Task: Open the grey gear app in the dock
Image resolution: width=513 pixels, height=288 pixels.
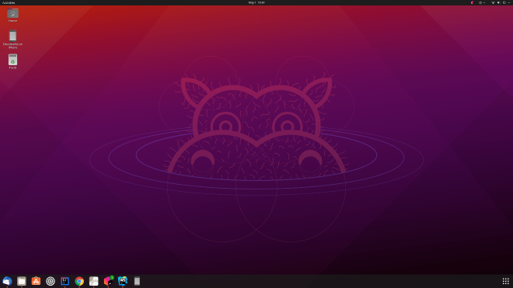Action: (x=93, y=281)
